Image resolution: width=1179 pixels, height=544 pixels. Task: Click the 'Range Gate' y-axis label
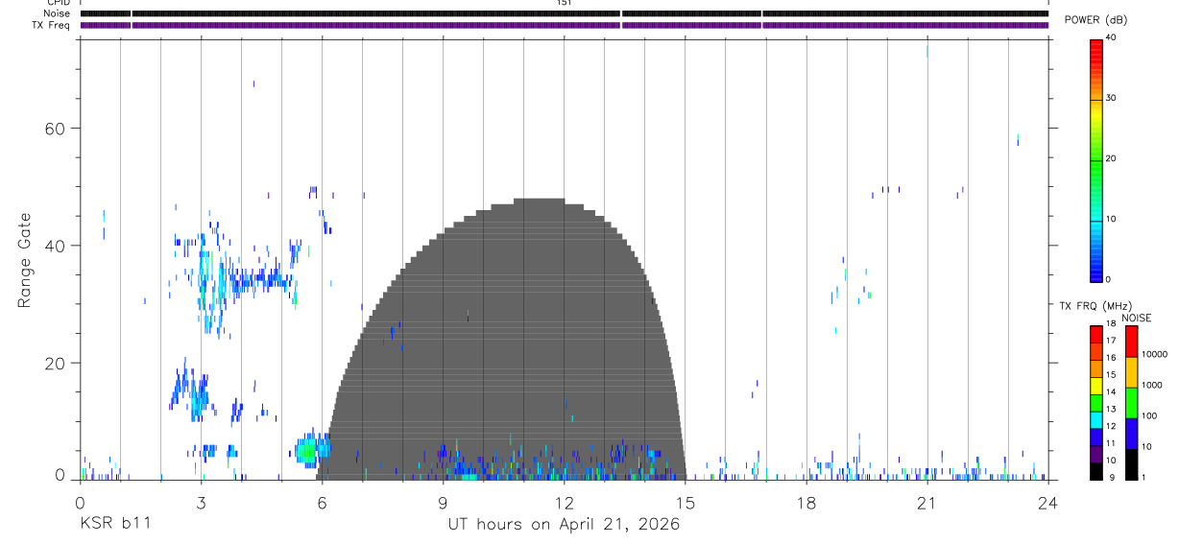coord(24,260)
